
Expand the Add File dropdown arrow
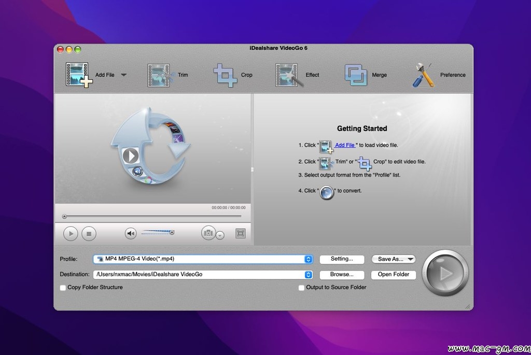[x=123, y=75]
